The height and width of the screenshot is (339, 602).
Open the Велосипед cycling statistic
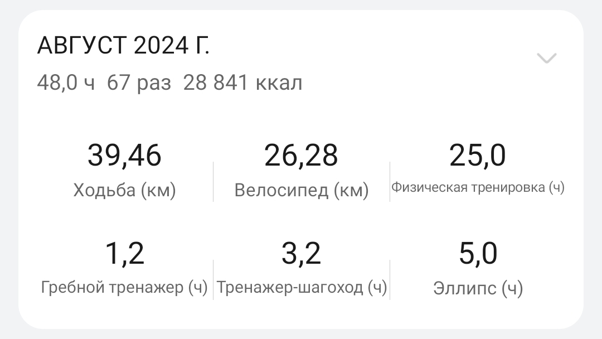301,190
